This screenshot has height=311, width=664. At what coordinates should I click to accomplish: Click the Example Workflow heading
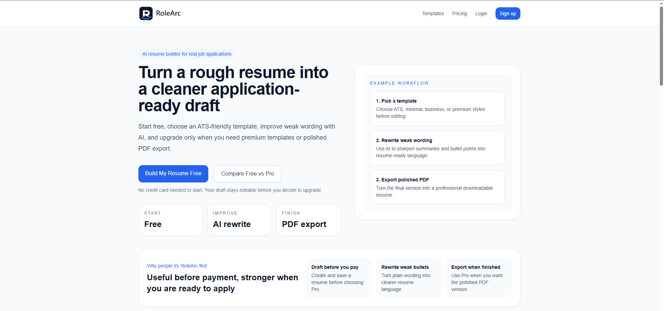(399, 83)
